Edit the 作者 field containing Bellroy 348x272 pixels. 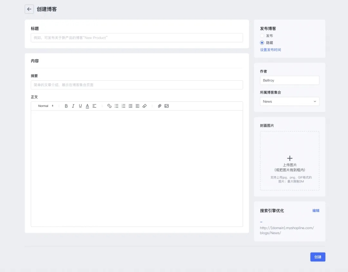click(x=290, y=80)
